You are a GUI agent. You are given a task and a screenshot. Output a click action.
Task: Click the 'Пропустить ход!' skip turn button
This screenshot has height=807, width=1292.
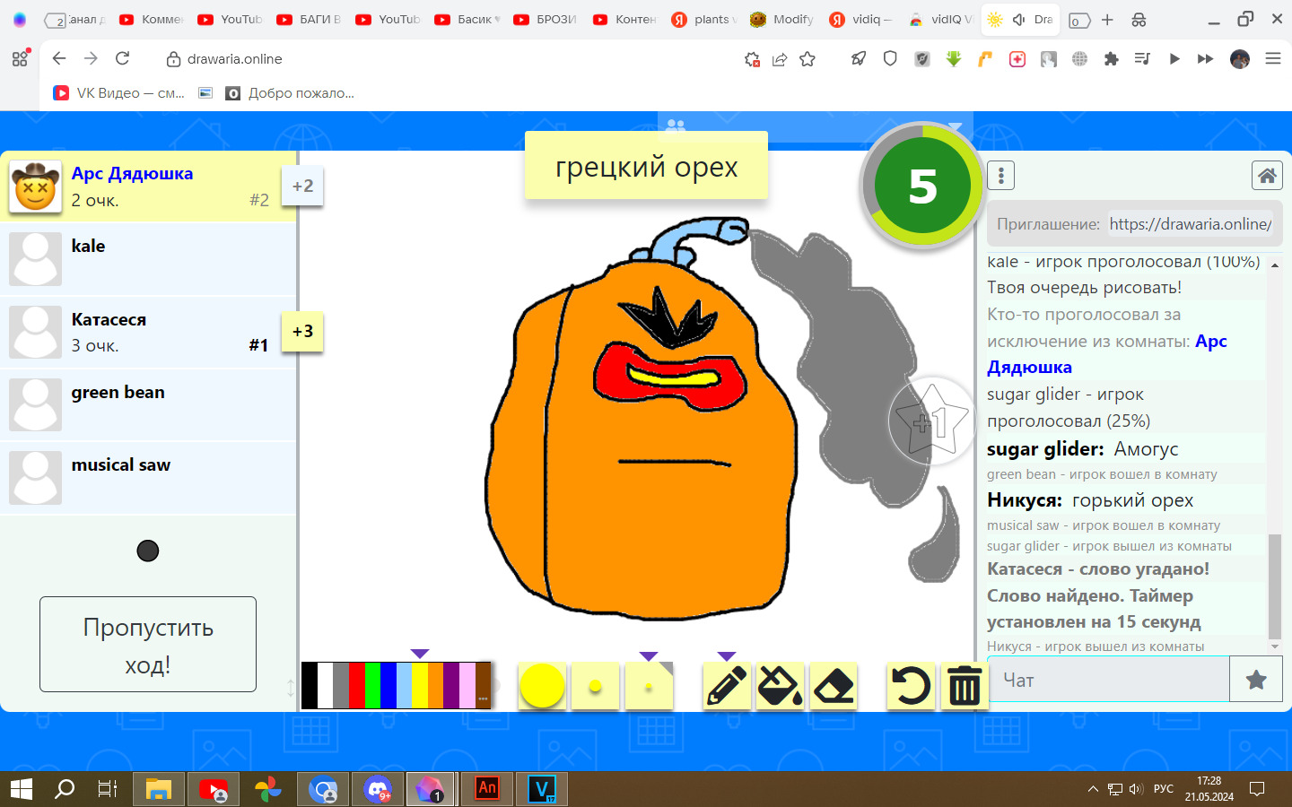click(x=148, y=645)
